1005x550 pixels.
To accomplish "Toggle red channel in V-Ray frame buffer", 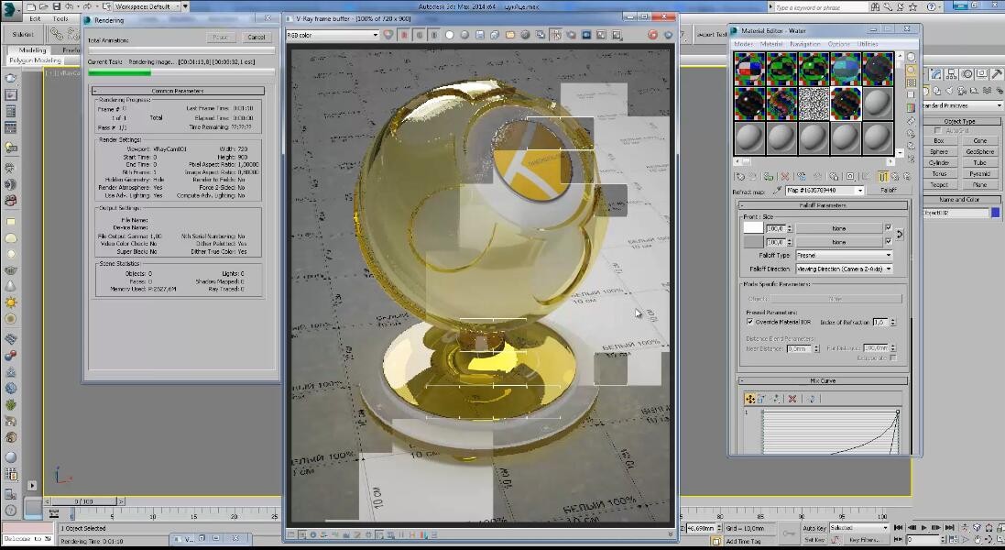I will click(x=404, y=35).
